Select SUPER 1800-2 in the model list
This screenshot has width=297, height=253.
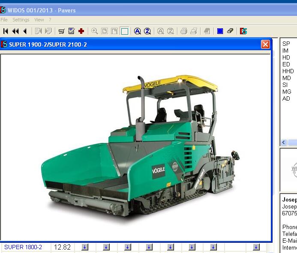point(23,247)
